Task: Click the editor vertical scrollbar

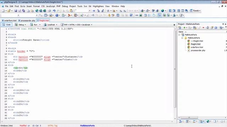Action: (175, 69)
